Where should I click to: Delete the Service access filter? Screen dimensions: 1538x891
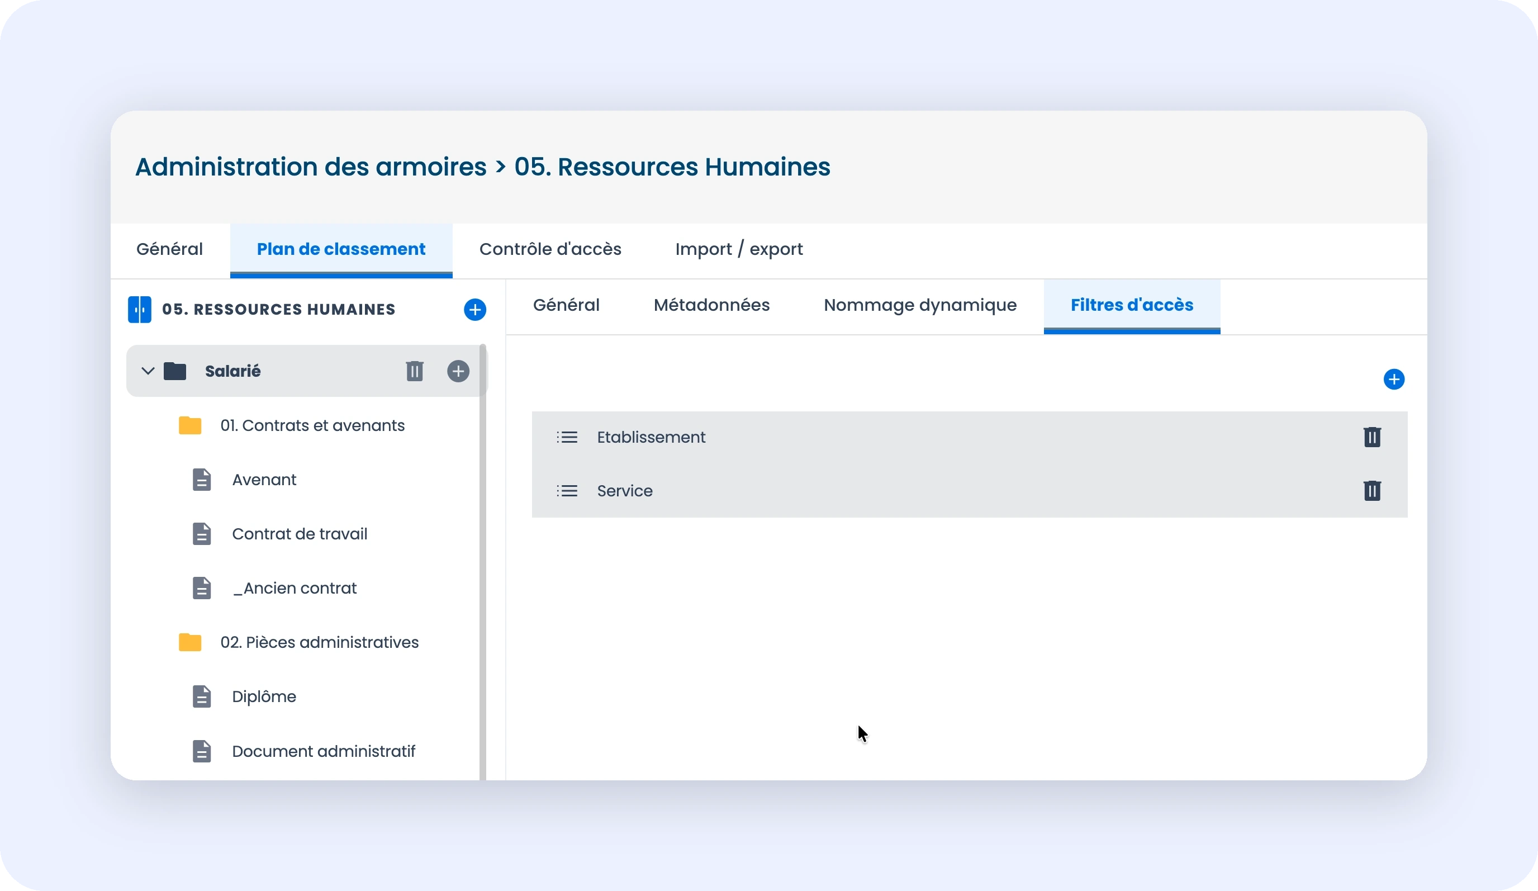click(x=1371, y=491)
